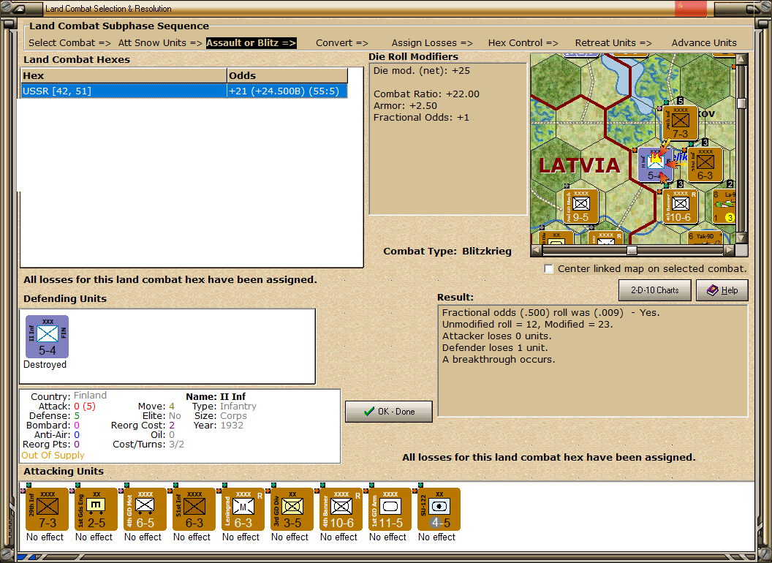The image size is (772, 563).
Task: Click the 6-3 infantry counter on the map
Action: click(705, 165)
